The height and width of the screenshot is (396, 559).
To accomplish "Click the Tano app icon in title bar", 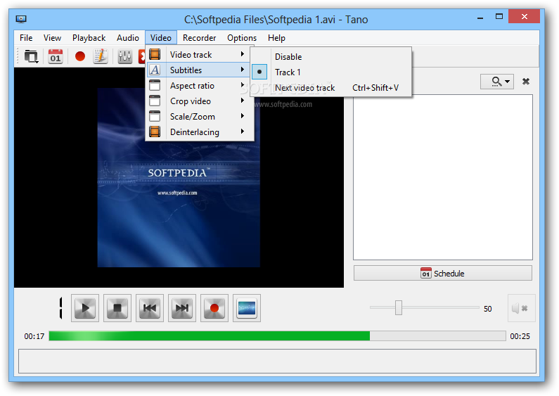I will pyautogui.click(x=21, y=19).
